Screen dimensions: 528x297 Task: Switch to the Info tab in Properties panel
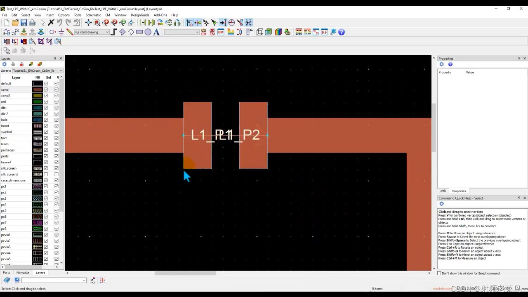(x=443, y=191)
